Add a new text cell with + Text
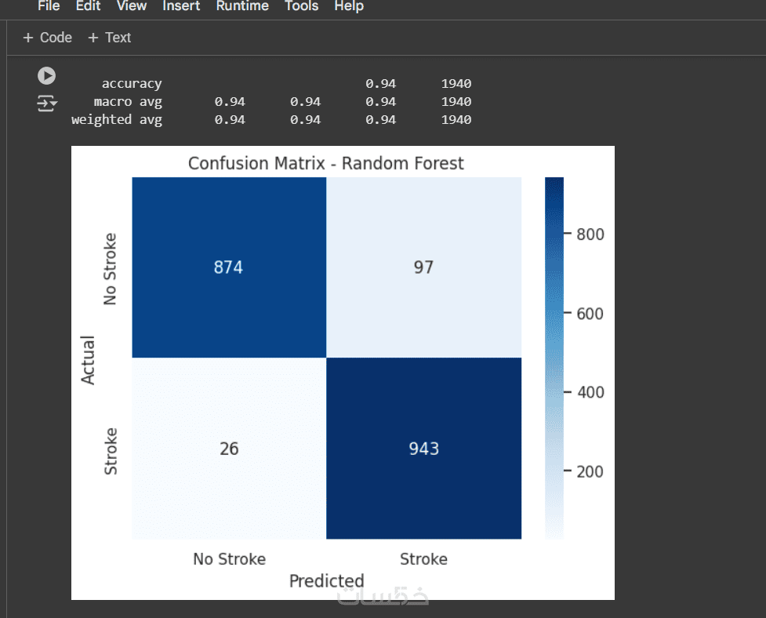Image resolution: width=766 pixels, height=618 pixels. coord(109,38)
